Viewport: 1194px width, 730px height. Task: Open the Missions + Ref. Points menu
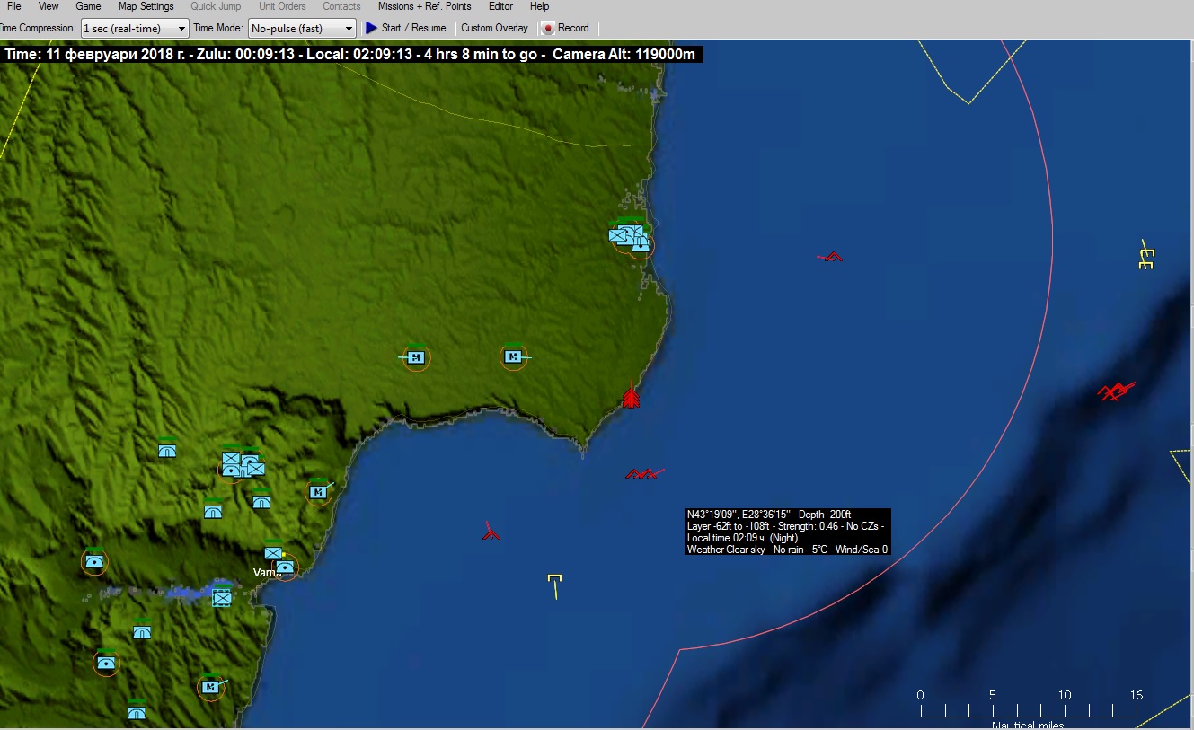pyautogui.click(x=424, y=6)
